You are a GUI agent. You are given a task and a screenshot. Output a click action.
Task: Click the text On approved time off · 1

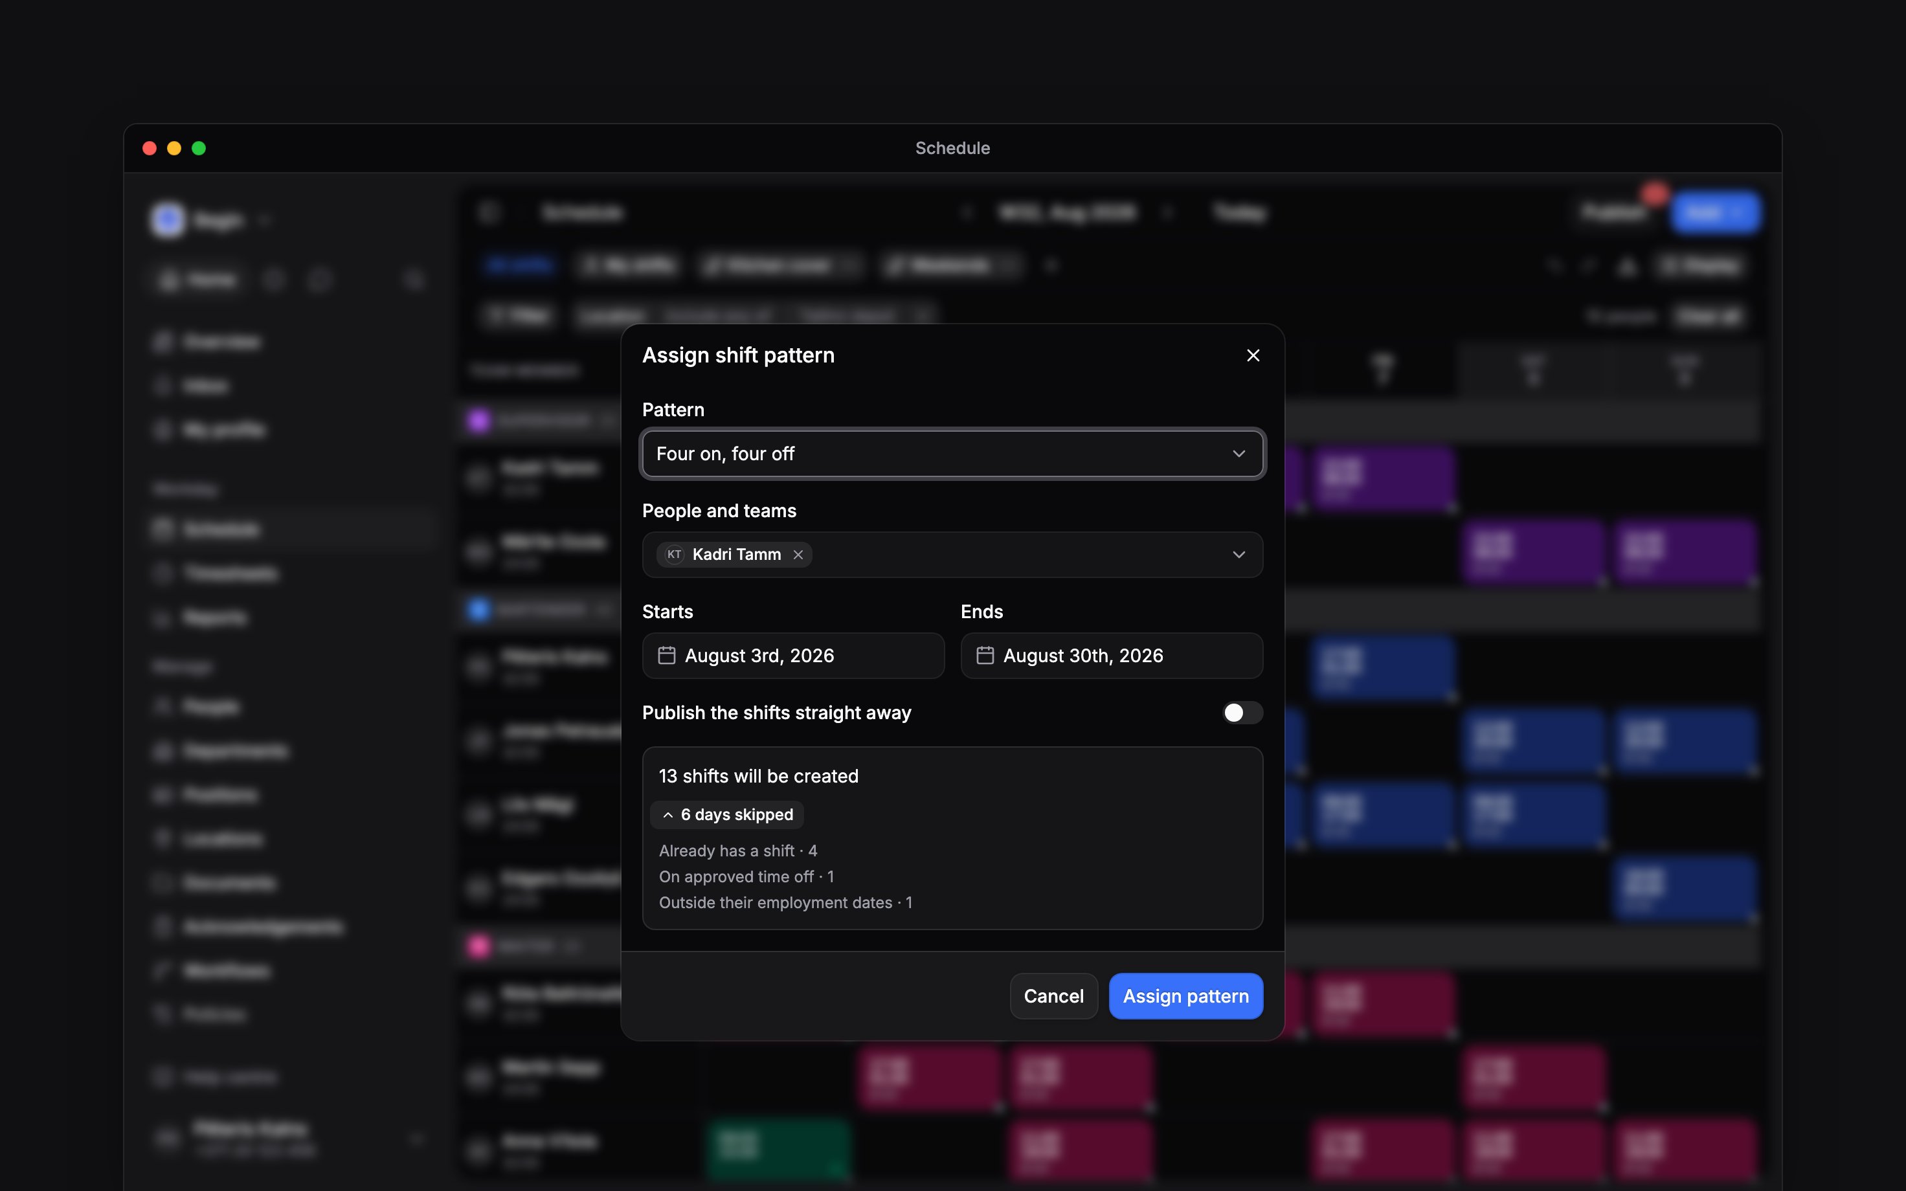746,876
